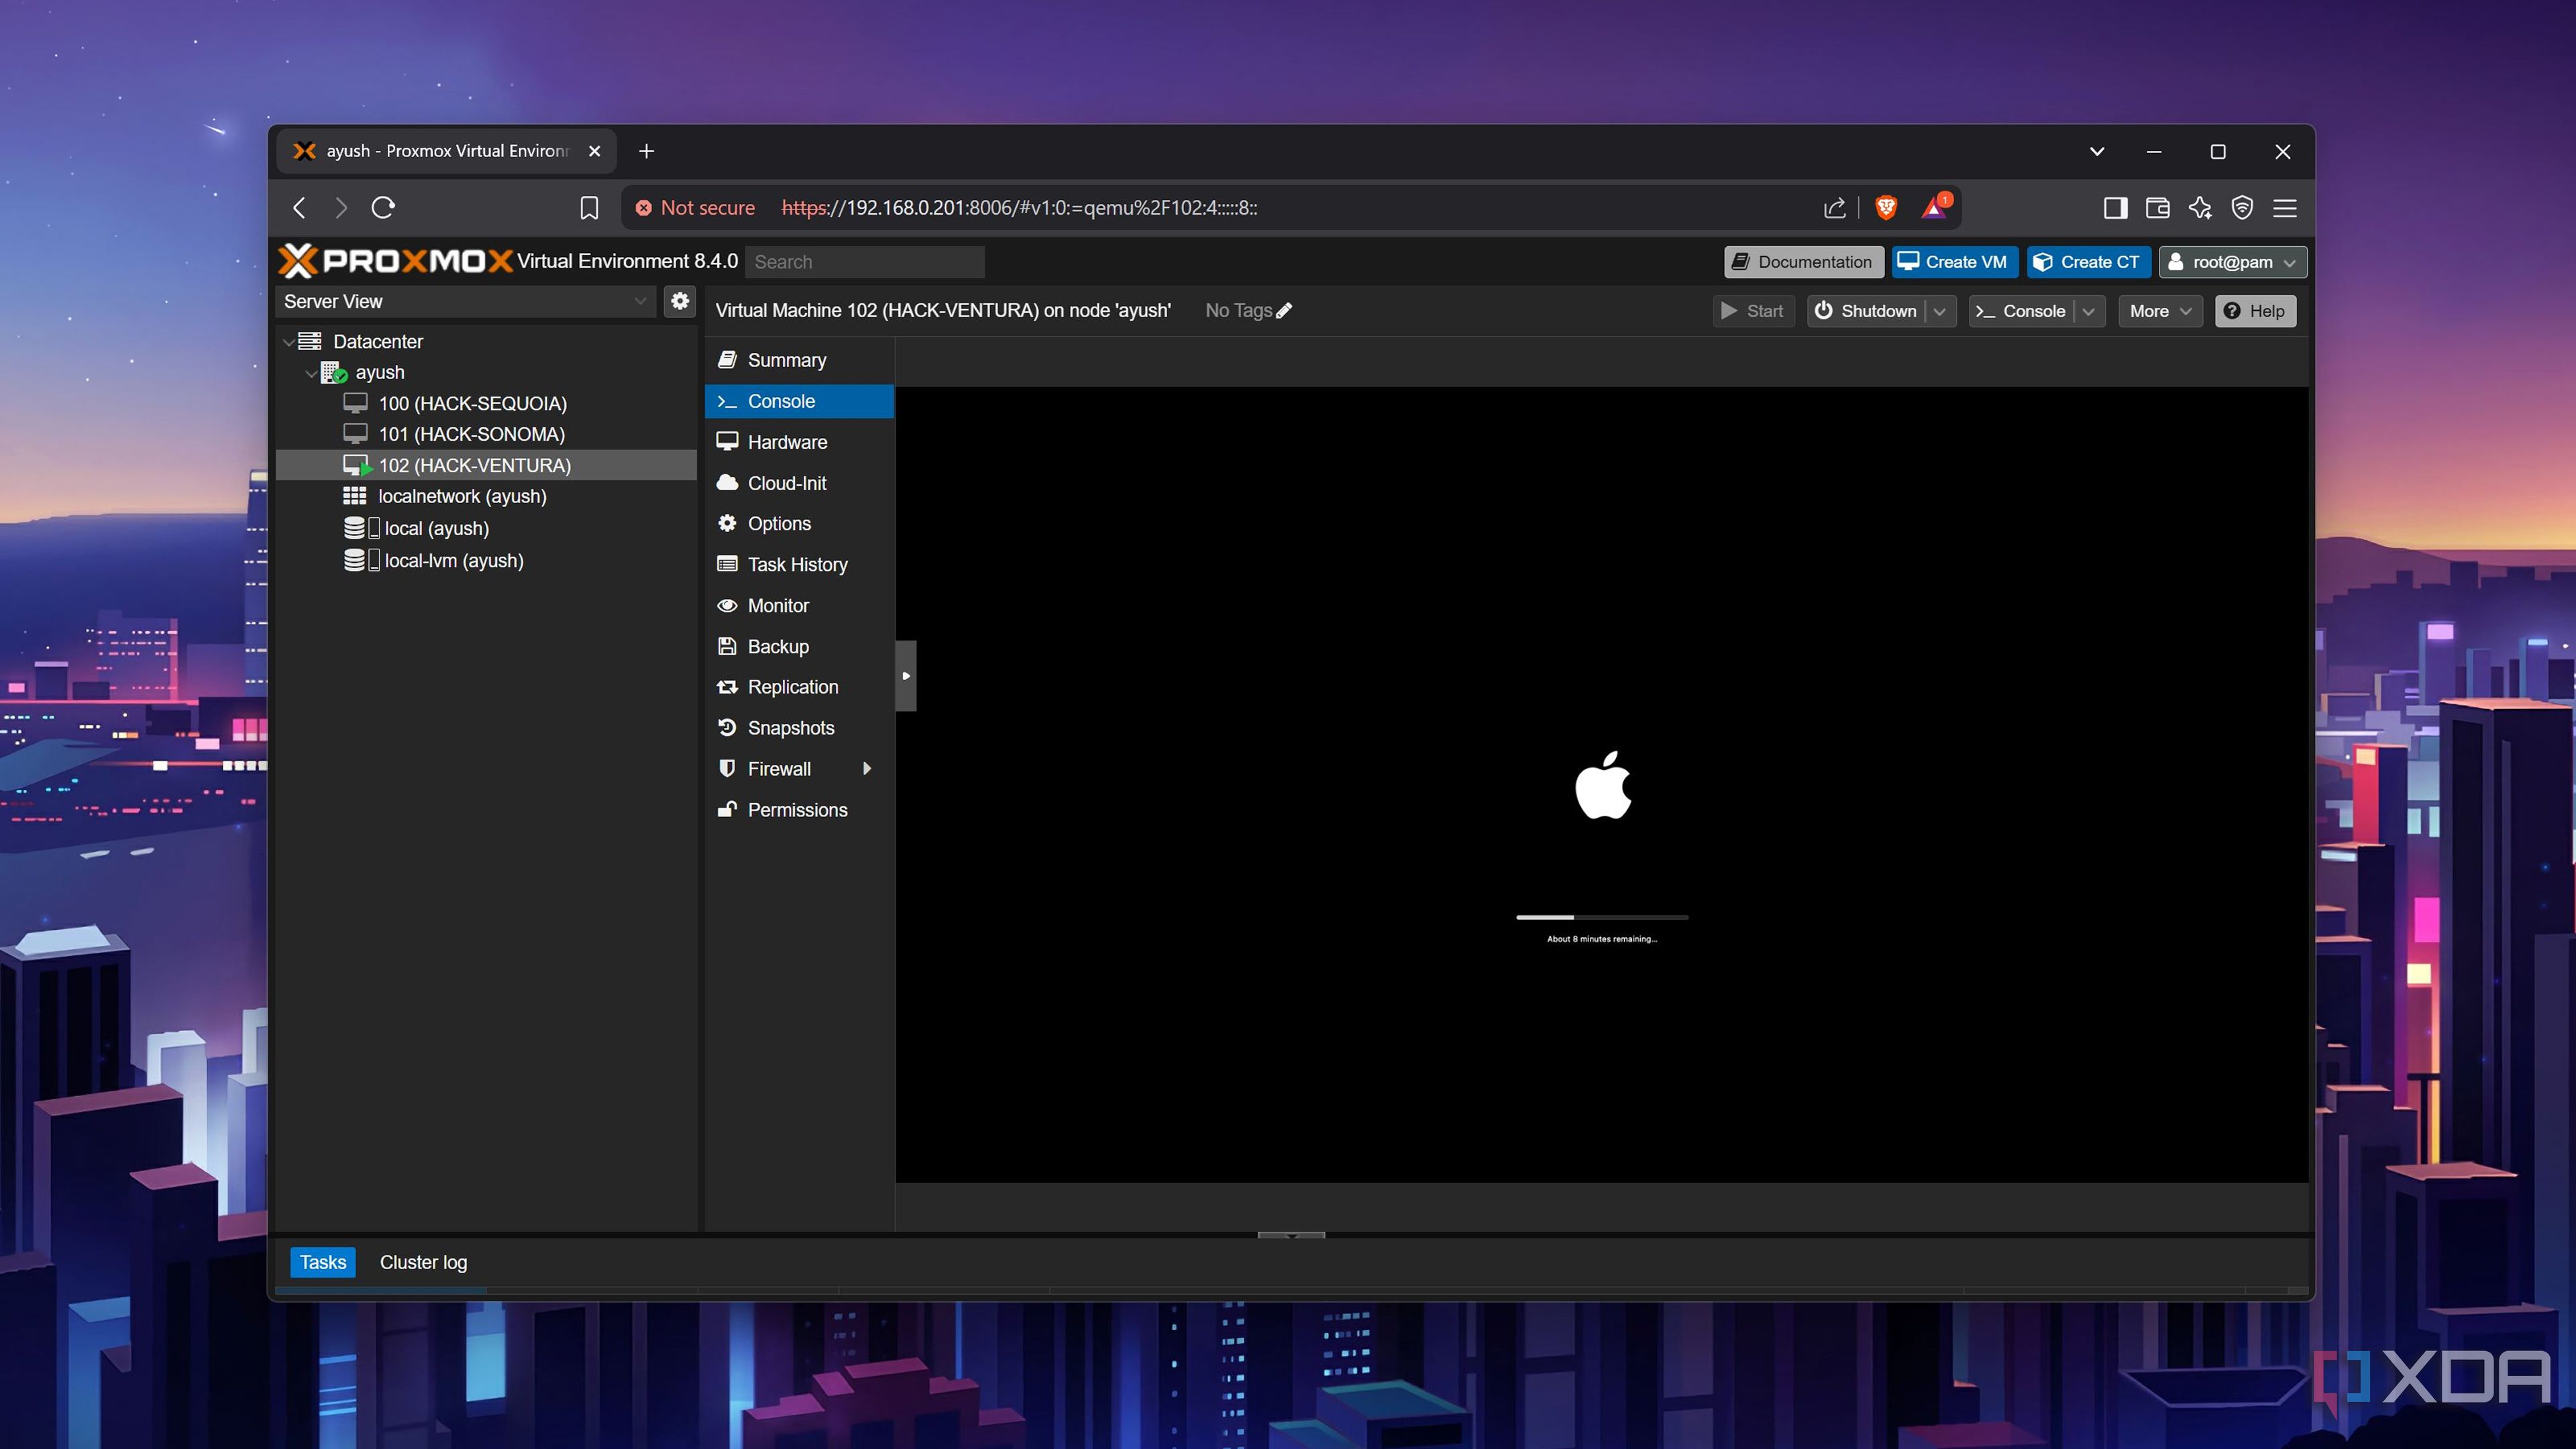Image resolution: width=2576 pixels, height=1449 pixels.
Task: Select the local-lvm (ayush) storage
Action: coord(486,561)
